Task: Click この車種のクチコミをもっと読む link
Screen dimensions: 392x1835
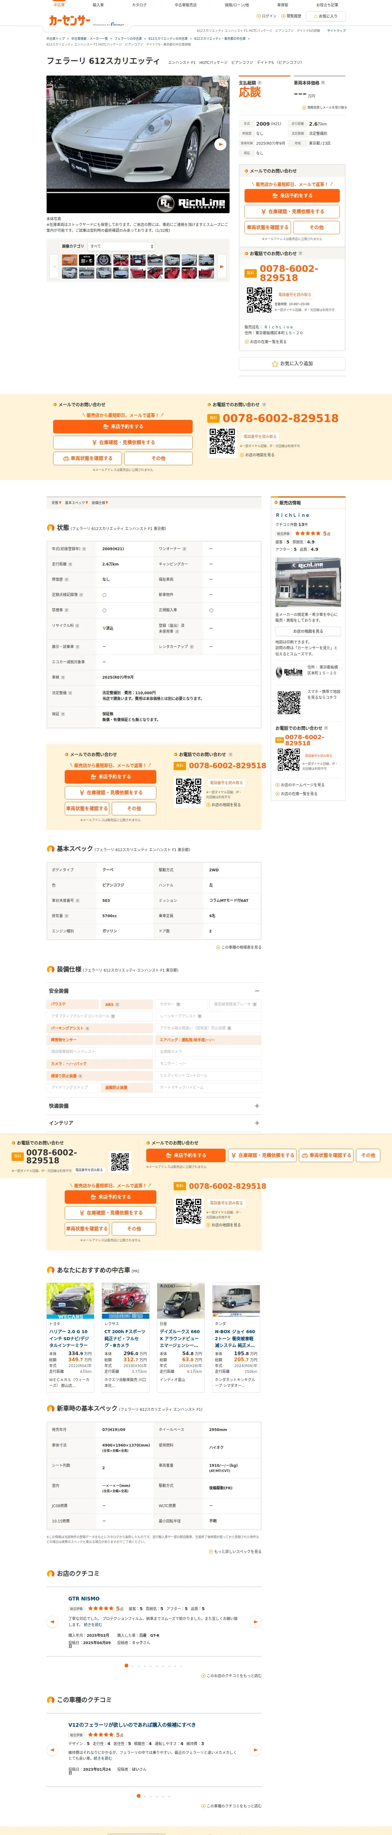Action: tap(232, 1806)
